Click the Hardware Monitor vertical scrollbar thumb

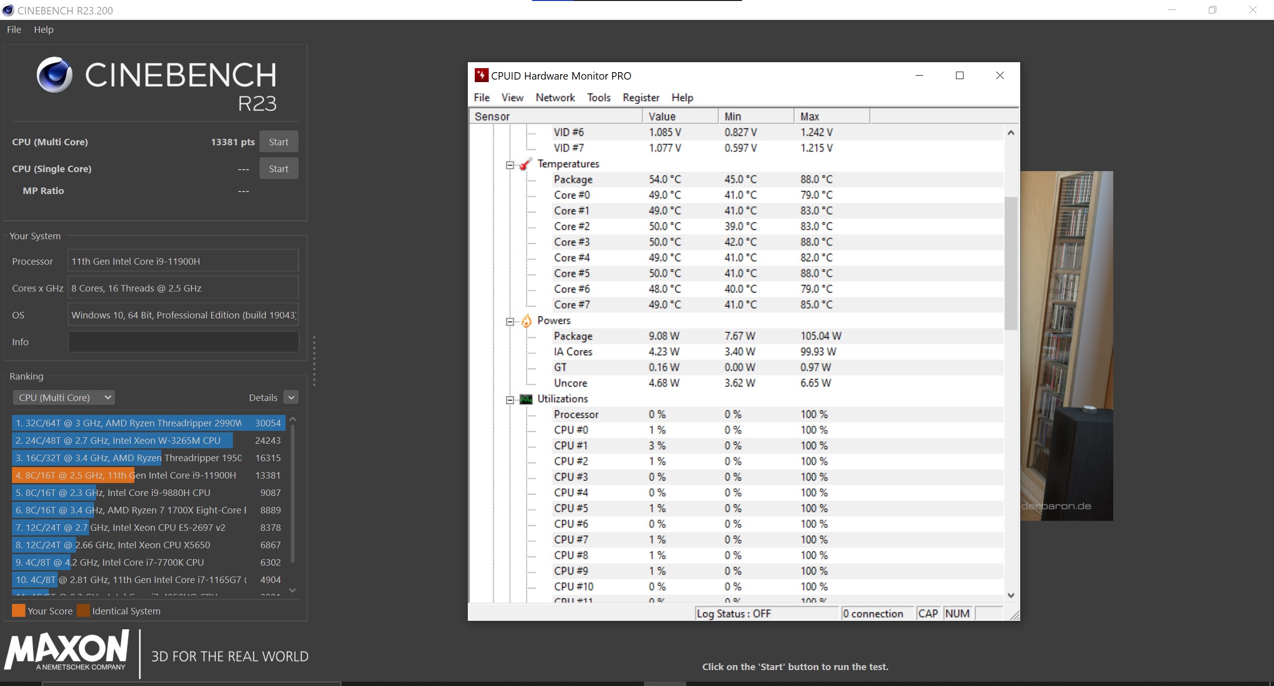click(x=1011, y=263)
